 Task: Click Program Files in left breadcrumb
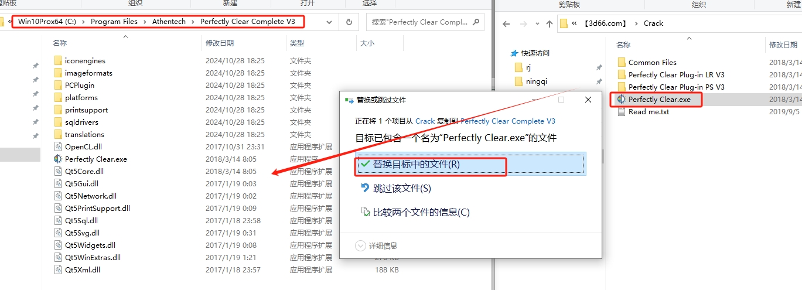coord(114,22)
